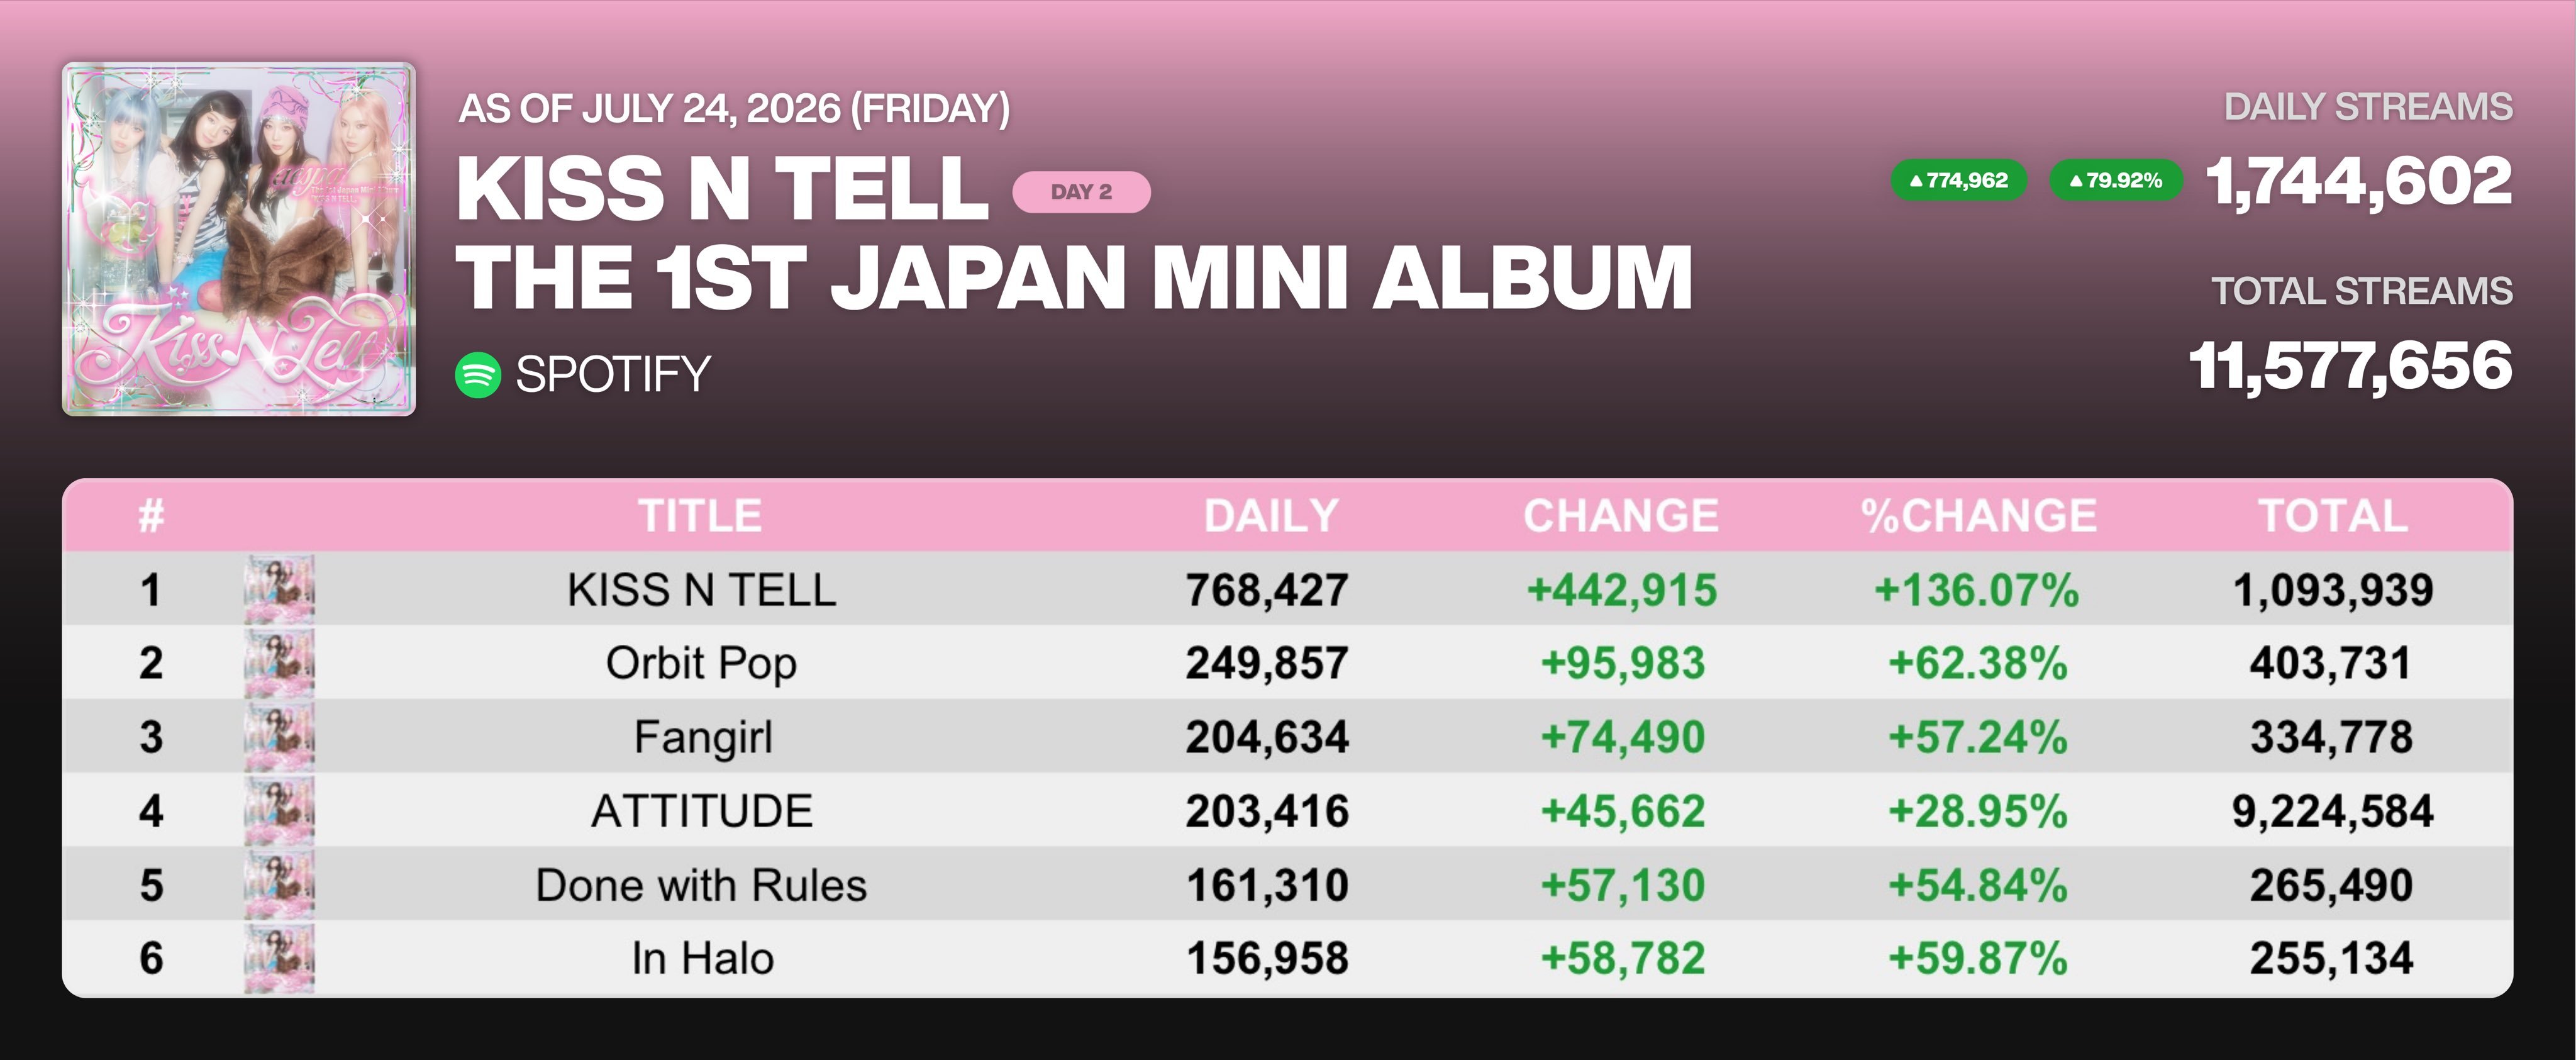
Task: Click the TITLE column header
Action: [700, 516]
